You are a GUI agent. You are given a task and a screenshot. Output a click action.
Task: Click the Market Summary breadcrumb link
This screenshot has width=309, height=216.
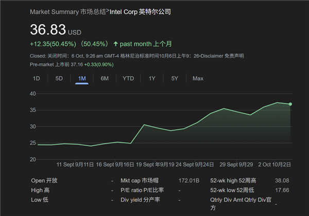(x=50, y=11)
